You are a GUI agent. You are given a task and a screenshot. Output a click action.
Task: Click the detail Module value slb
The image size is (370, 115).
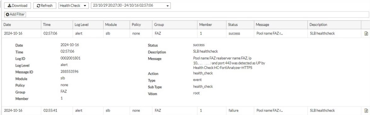click(63, 78)
